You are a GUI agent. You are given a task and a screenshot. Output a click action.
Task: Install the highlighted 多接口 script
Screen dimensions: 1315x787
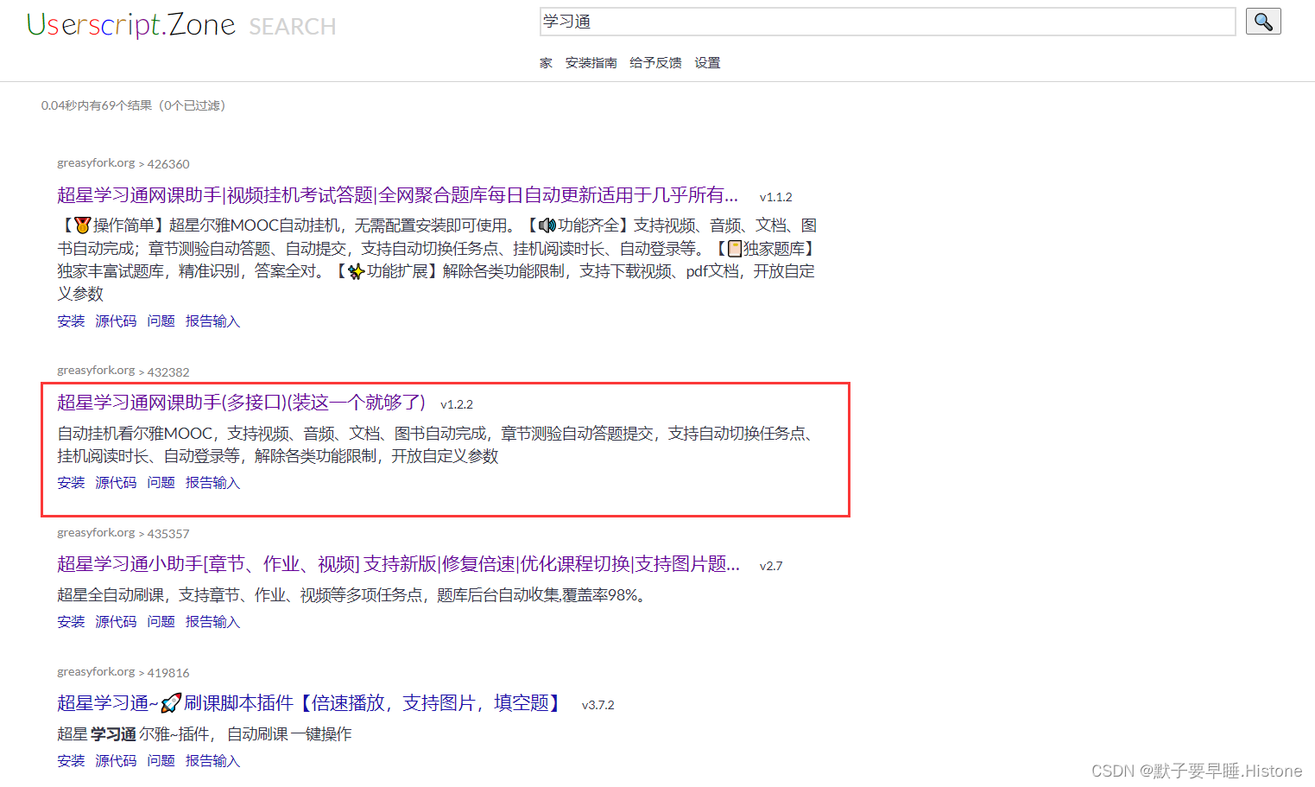tap(70, 482)
